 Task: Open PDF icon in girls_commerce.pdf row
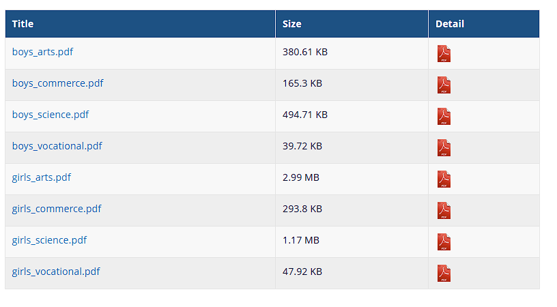point(444,210)
